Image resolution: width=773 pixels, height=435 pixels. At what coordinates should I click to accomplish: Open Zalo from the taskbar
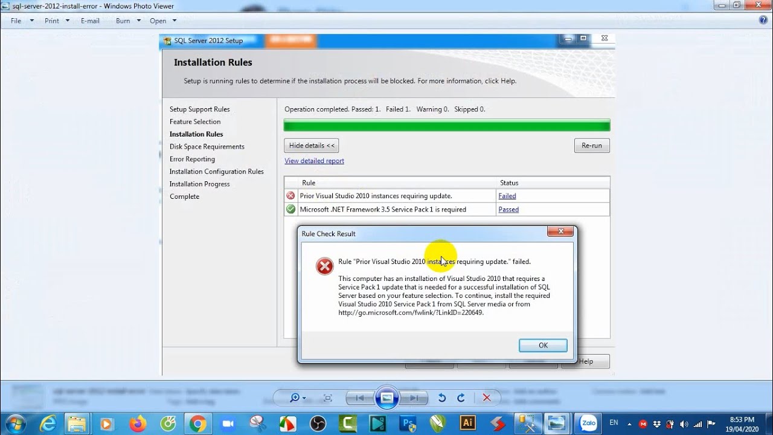[588, 424]
